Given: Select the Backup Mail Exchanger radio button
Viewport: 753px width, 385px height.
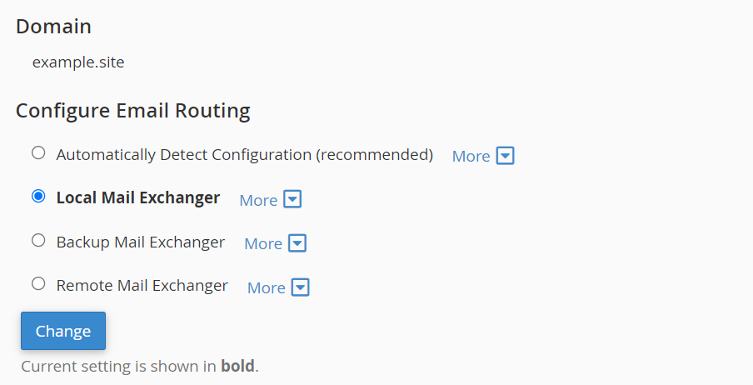Looking at the screenshot, I should coord(38,241).
